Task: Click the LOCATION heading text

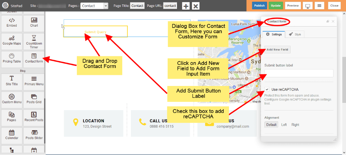Action: coord(94,121)
